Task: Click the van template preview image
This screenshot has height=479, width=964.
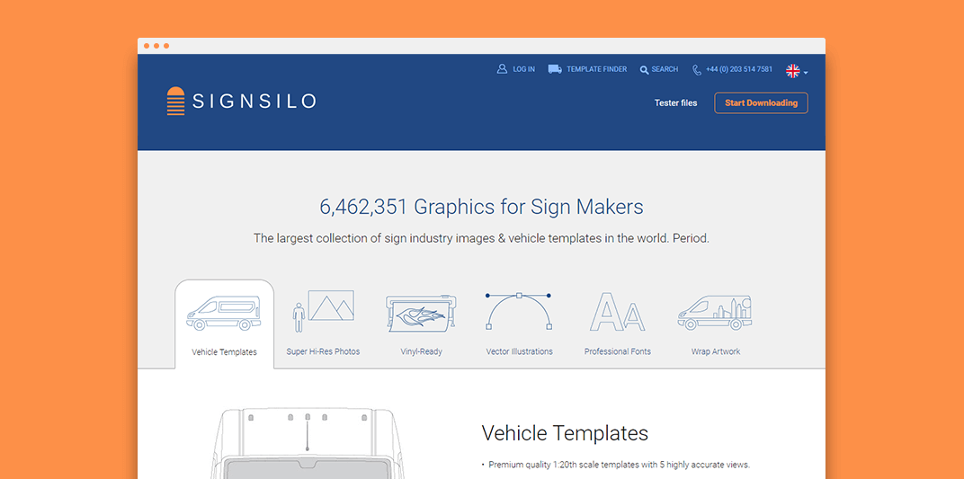Action: click(308, 443)
